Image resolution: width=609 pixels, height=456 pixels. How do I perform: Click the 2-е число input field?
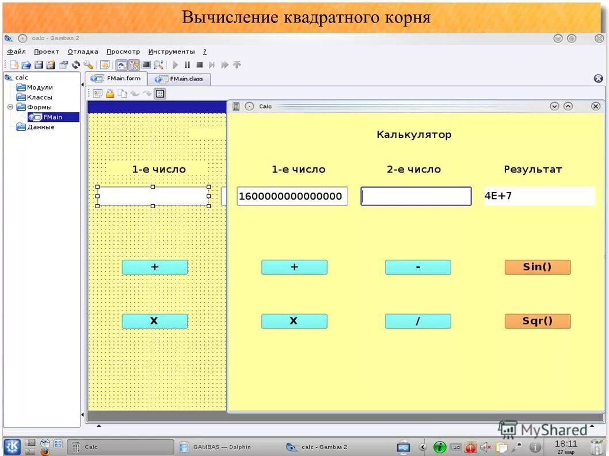416,196
